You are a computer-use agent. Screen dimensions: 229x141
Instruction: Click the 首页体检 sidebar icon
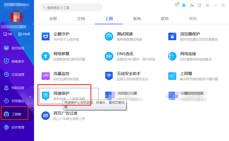6,48
